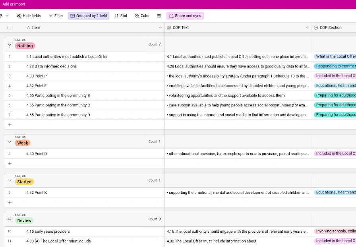Collapse the Nothing status group

pyautogui.click(x=10, y=44)
